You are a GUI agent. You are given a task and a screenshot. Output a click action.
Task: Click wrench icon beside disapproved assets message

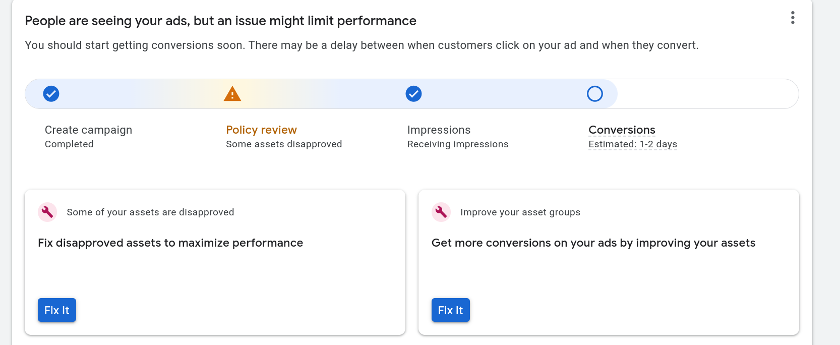[x=47, y=212]
